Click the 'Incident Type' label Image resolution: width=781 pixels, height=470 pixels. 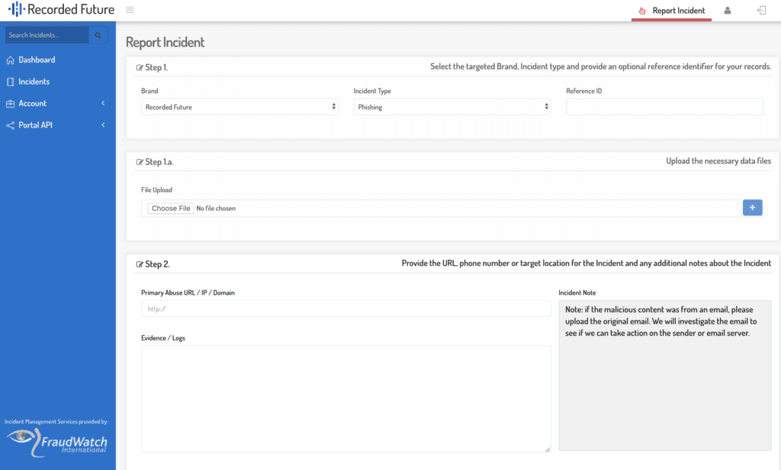372,91
